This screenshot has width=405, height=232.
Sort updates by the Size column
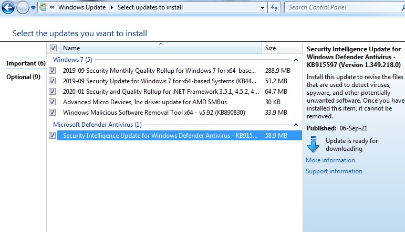point(282,48)
